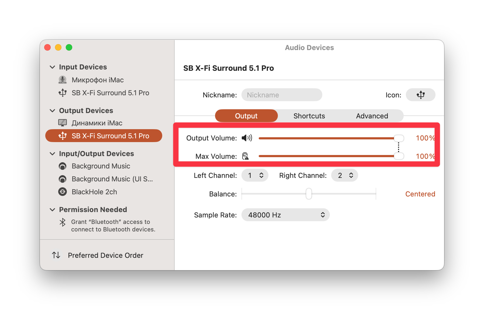Click the hearing safety icon beside Max Volume
484x310 pixels.
click(x=245, y=156)
